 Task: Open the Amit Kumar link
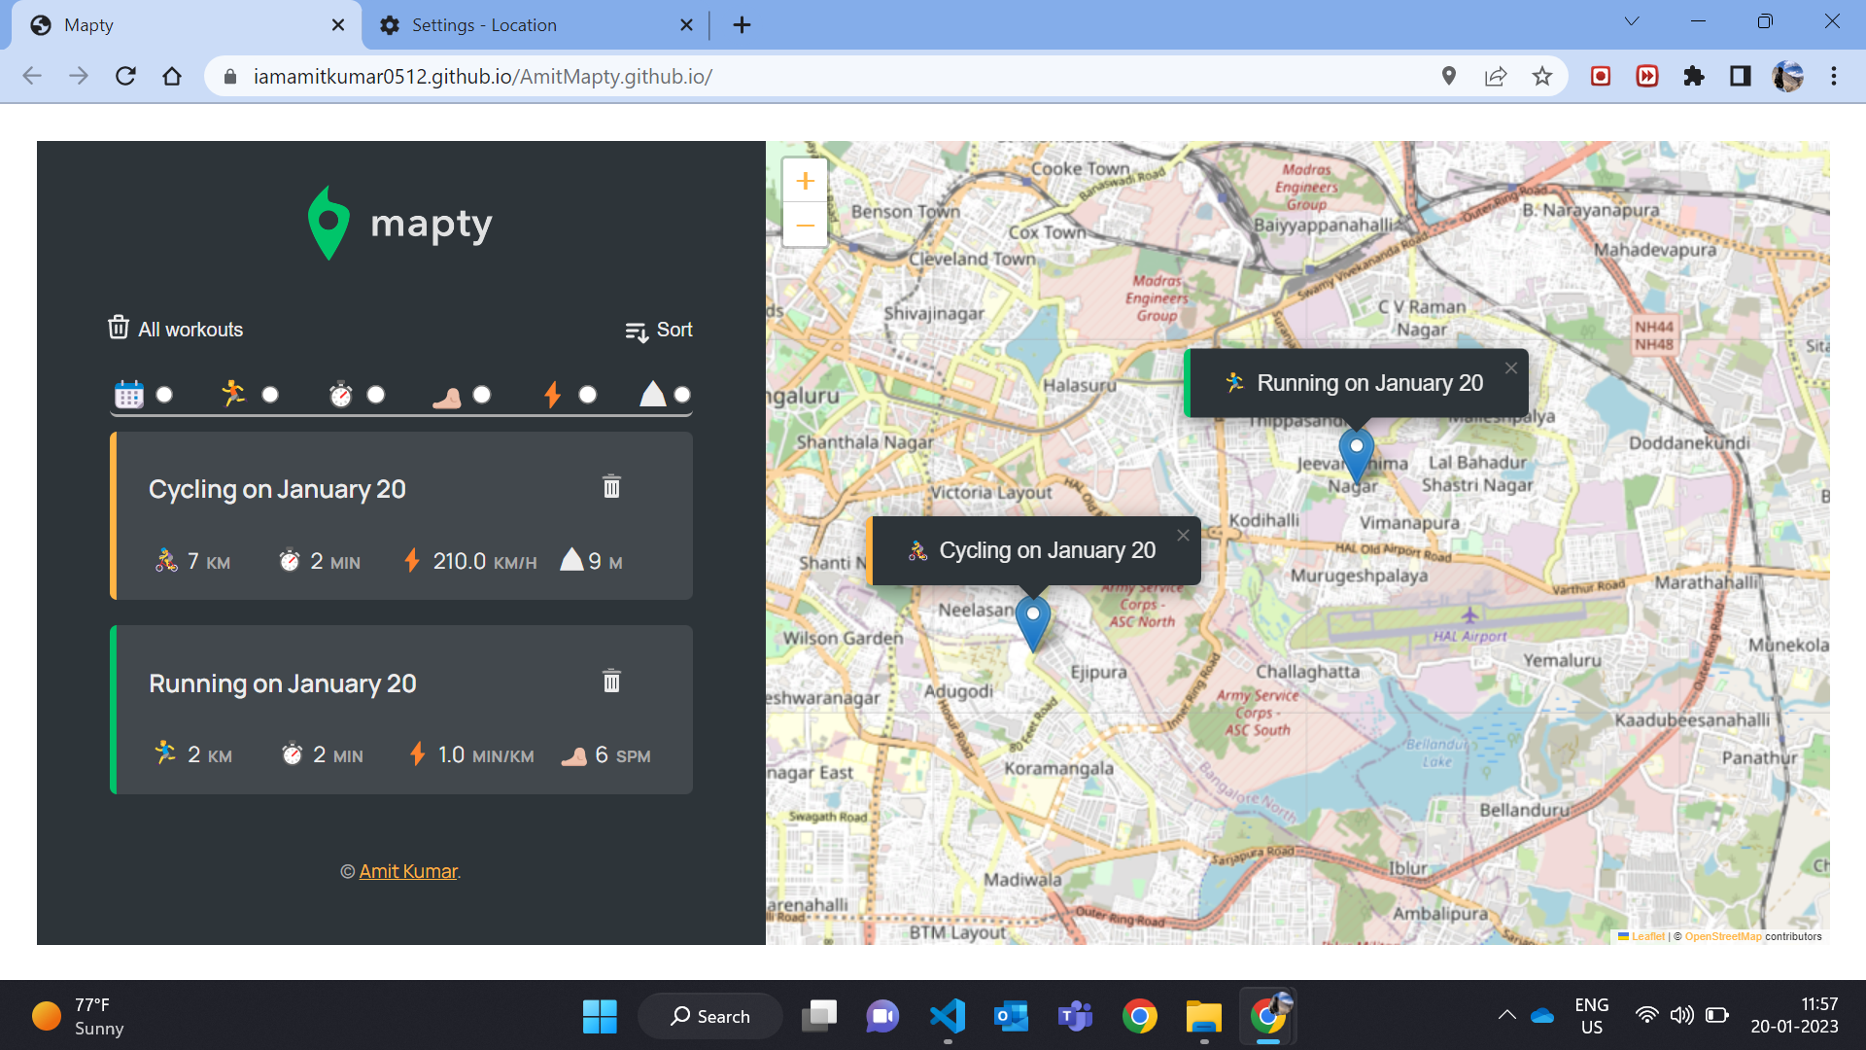pos(408,872)
